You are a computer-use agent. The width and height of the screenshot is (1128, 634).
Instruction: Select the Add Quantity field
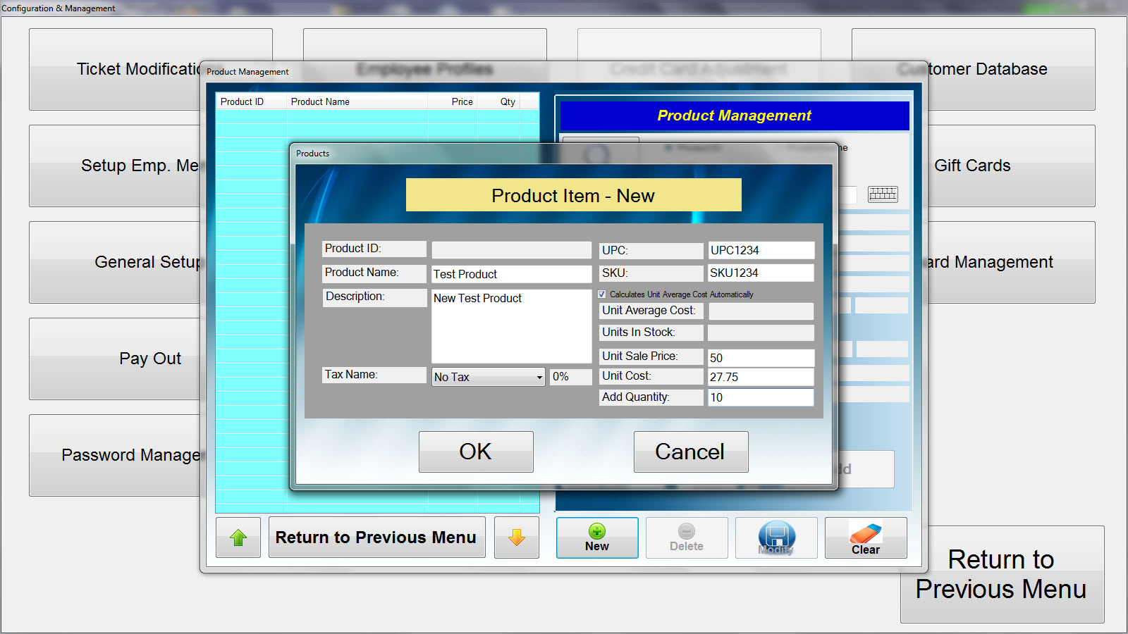(760, 397)
